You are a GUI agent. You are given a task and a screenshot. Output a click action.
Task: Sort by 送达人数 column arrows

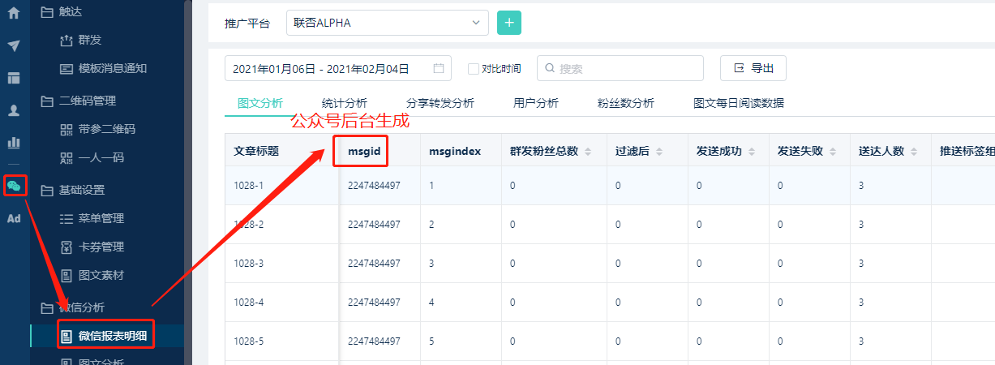[x=914, y=152]
